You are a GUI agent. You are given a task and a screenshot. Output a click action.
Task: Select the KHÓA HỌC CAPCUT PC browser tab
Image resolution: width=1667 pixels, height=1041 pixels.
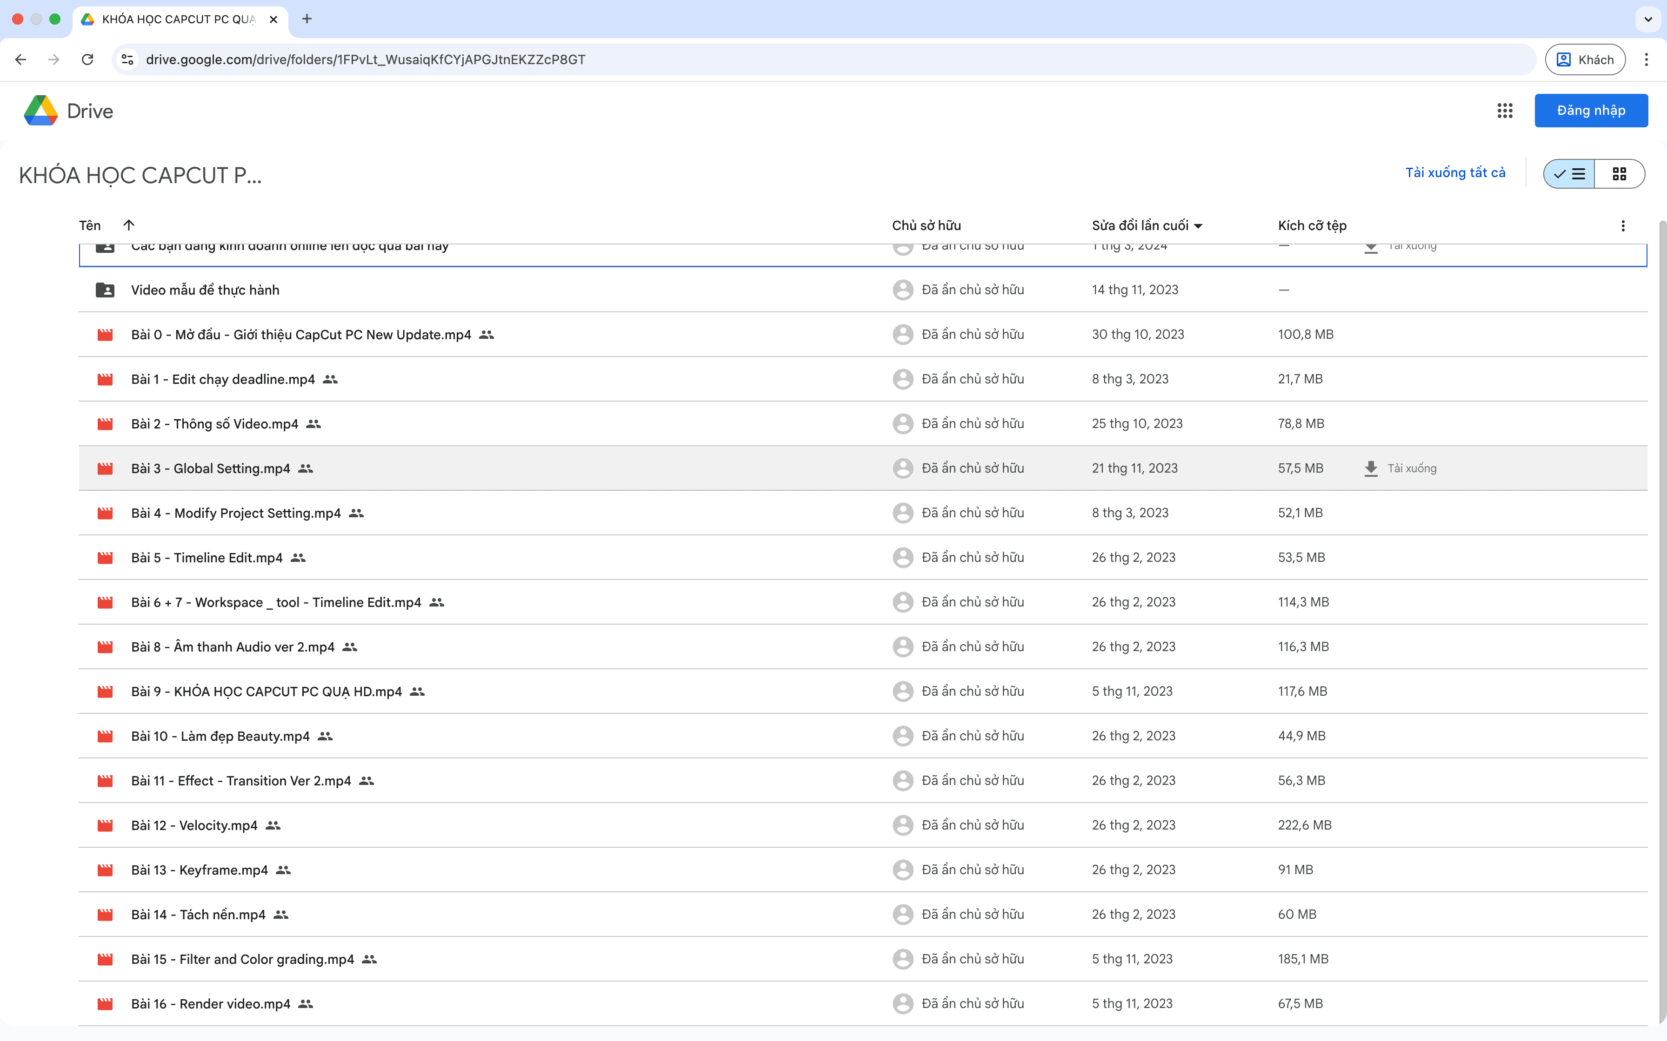pyautogui.click(x=178, y=19)
